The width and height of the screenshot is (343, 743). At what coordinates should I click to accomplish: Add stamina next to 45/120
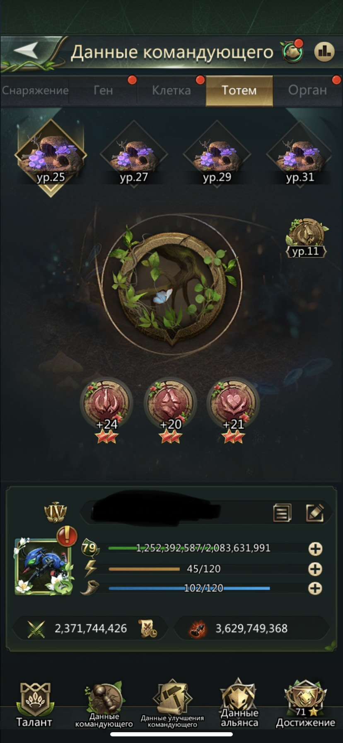point(316,569)
